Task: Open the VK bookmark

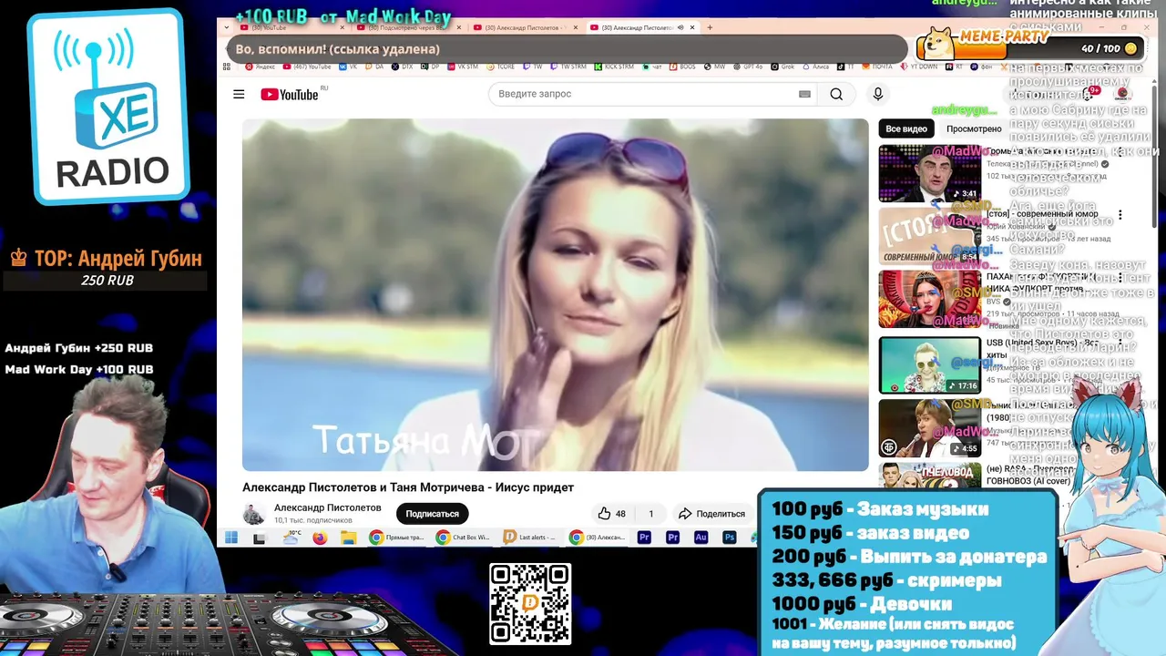Action: (x=348, y=67)
